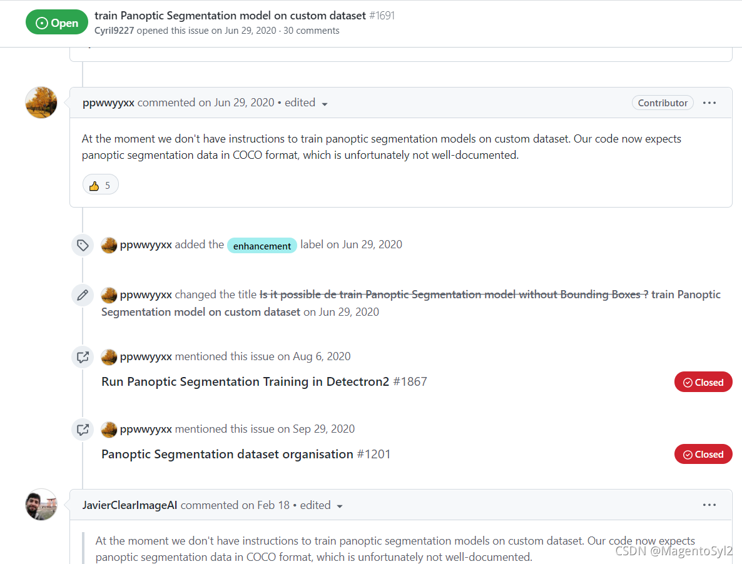This screenshot has width=742, height=564.
Task: Open ppwwyyxx username in first comment header
Action: coord(108,103)
